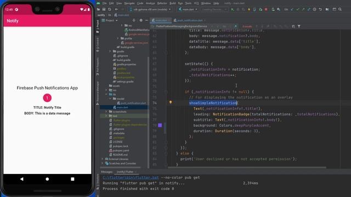Collapse the model folder in project tree
351x197 pixels.
coord(110,99)
